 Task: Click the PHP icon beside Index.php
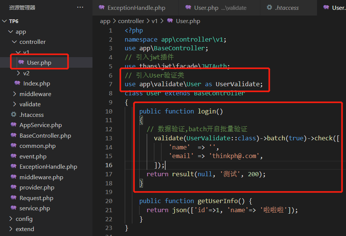17,83
